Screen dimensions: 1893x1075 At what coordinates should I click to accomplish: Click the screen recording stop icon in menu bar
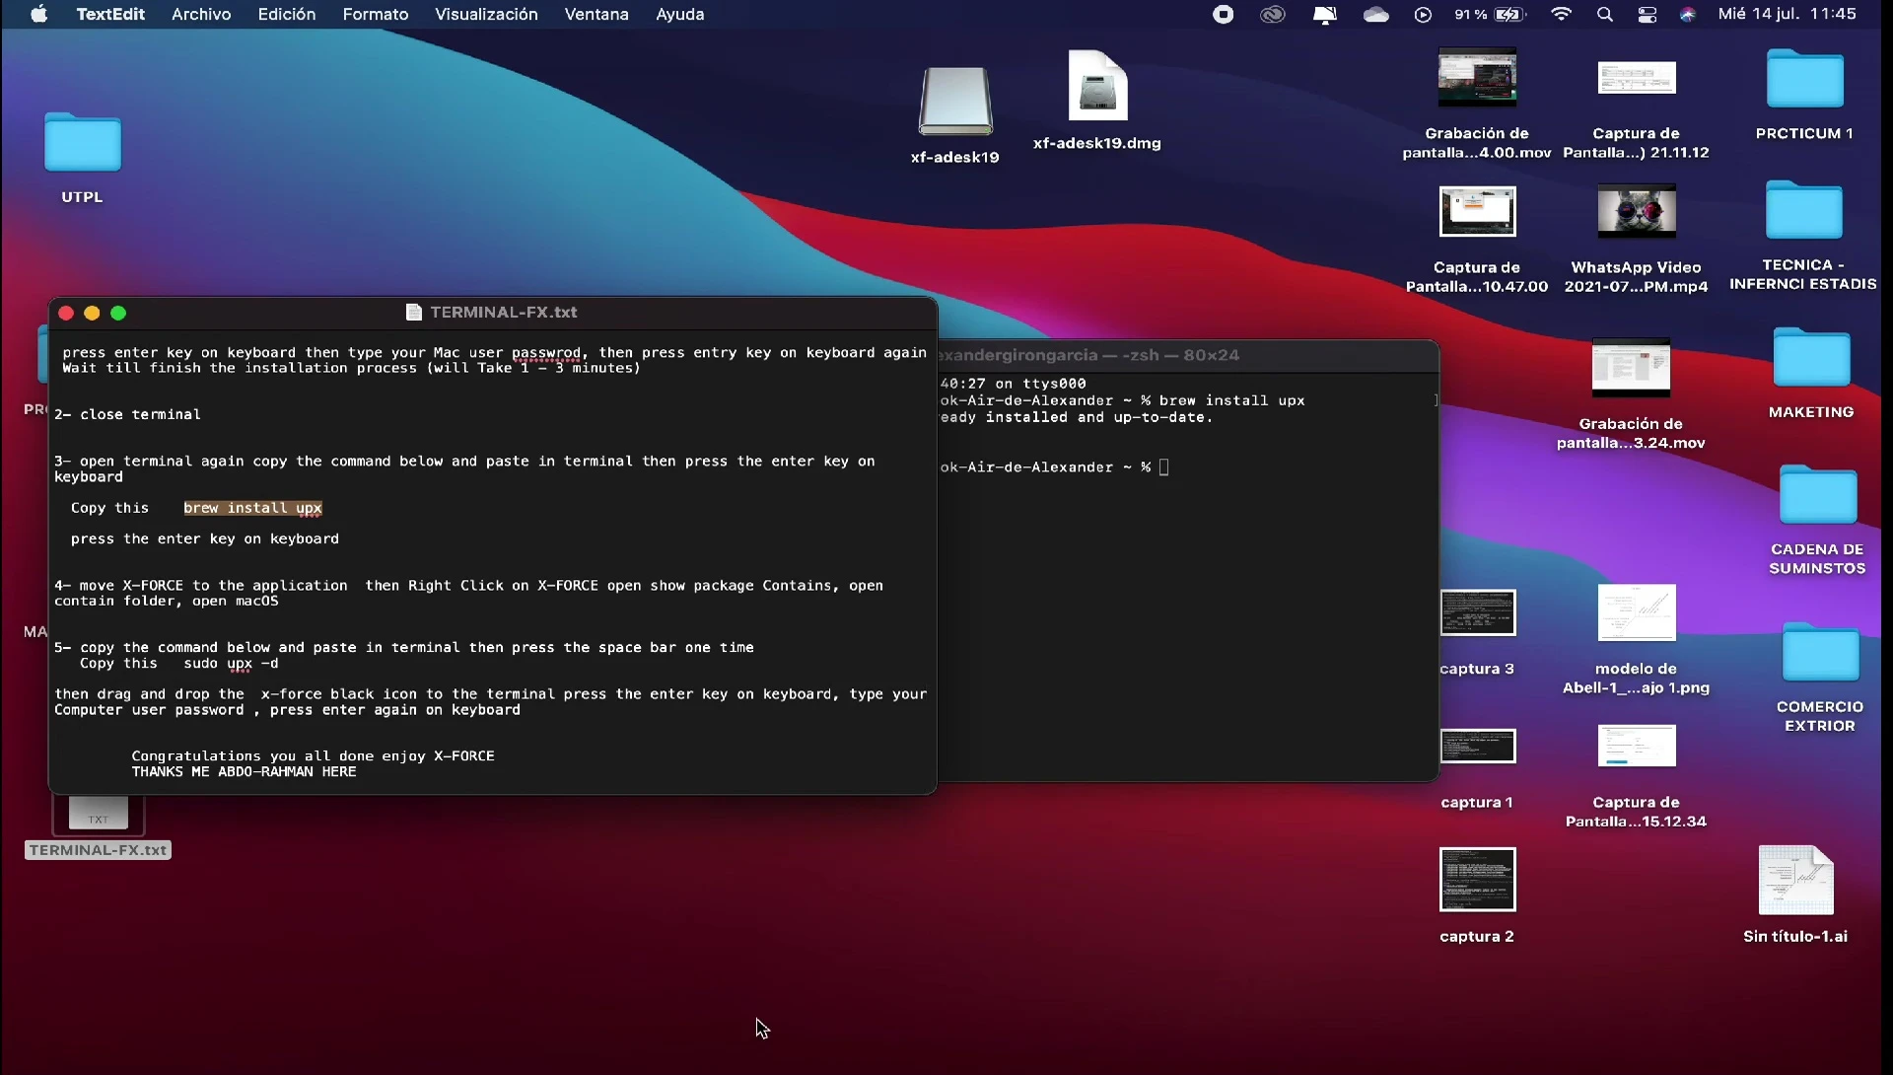pyautogui.click(x=1224, y=14)
